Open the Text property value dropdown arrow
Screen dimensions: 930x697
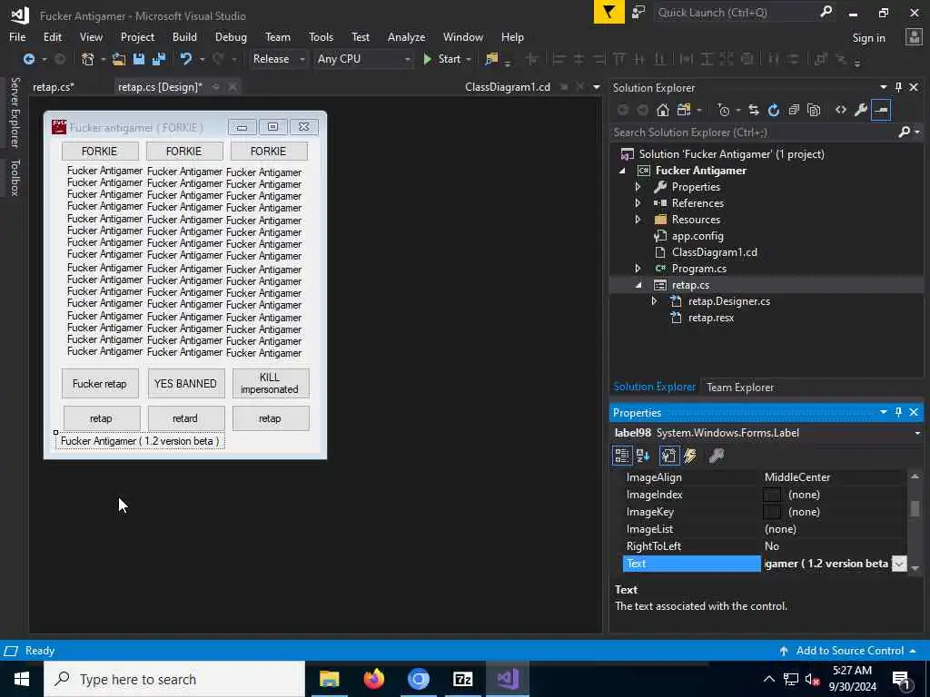899,564
